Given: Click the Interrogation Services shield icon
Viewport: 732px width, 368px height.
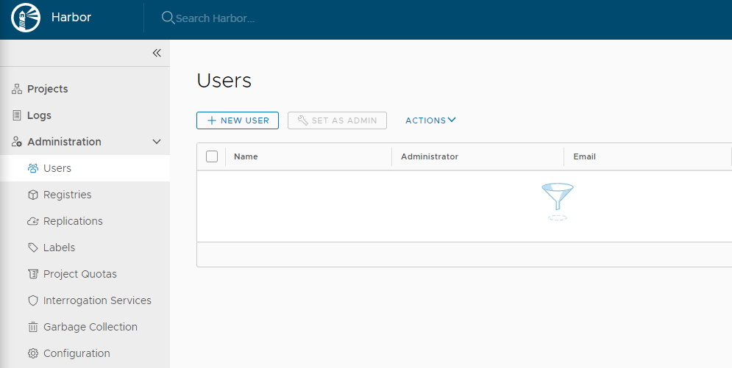Looking at the screenshot, I should 32,300.
